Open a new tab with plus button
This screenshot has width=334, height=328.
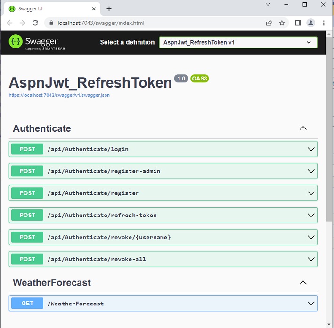coord(109,9)
